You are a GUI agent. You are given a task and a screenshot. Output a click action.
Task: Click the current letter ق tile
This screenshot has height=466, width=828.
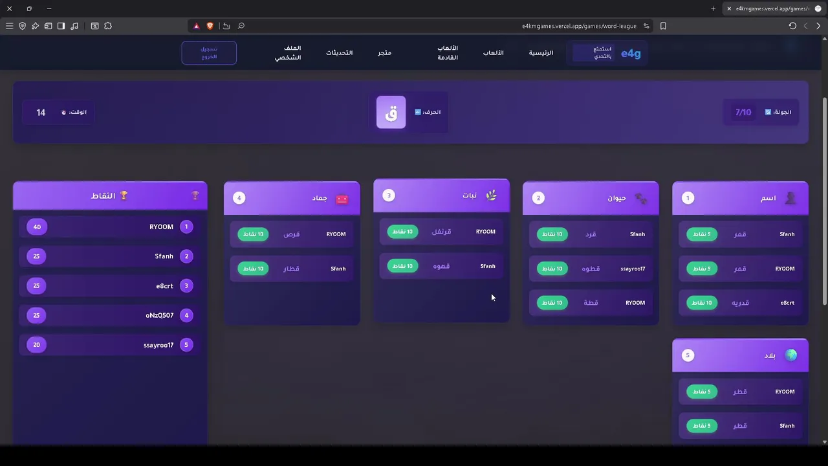click(391, 112)
